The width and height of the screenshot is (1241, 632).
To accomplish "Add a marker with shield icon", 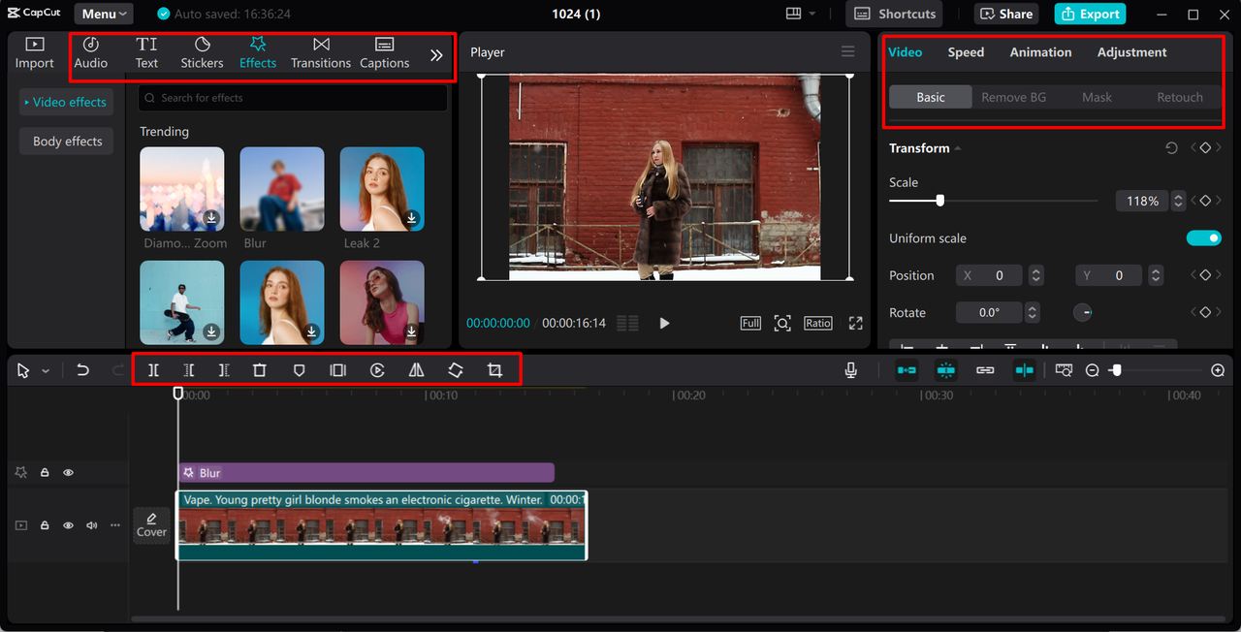I will pos(299,370).
